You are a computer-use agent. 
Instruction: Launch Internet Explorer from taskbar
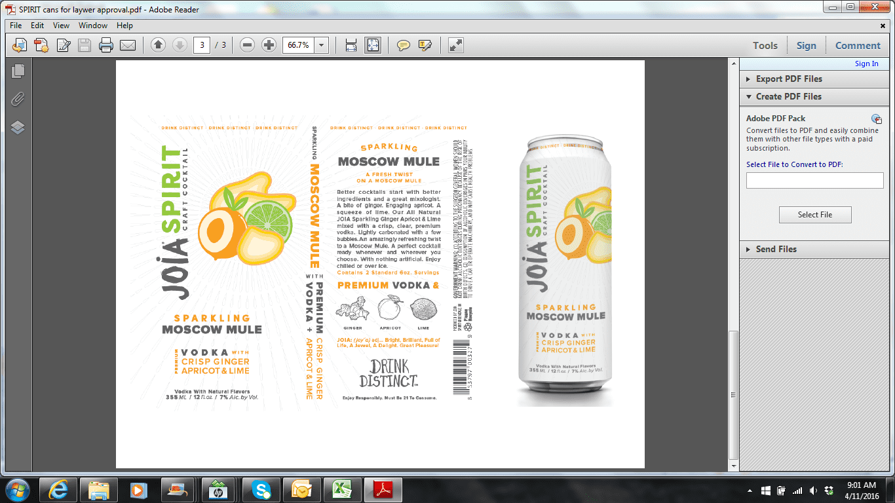click(x=59, y=490)
